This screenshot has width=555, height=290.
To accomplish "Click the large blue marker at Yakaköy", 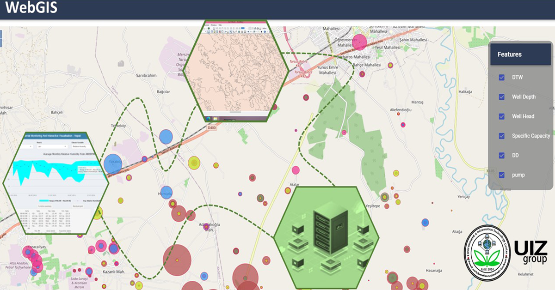I will click(x=112, y=163).
